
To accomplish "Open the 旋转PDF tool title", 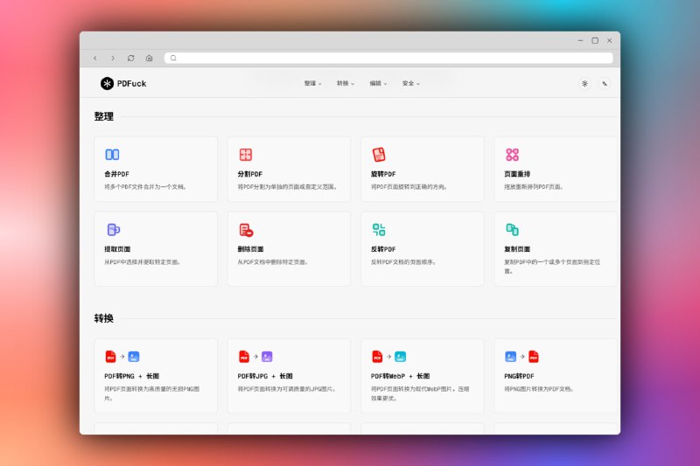I will tap(383, 174).
